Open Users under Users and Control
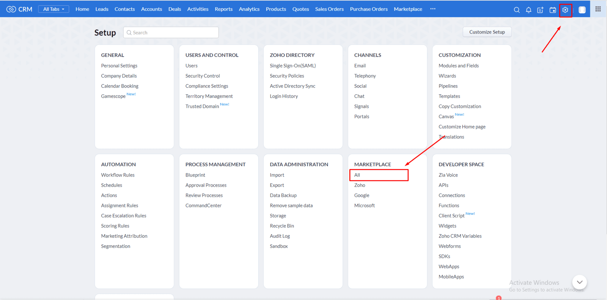607x300 pixels. pyautogui.click(x=191, y=66)
